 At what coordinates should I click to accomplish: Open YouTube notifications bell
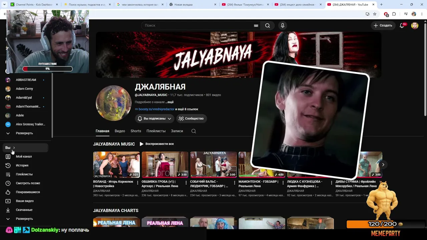[402, 26]
